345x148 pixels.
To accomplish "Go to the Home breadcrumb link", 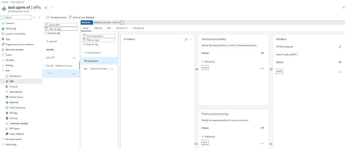I will point(4,2).
